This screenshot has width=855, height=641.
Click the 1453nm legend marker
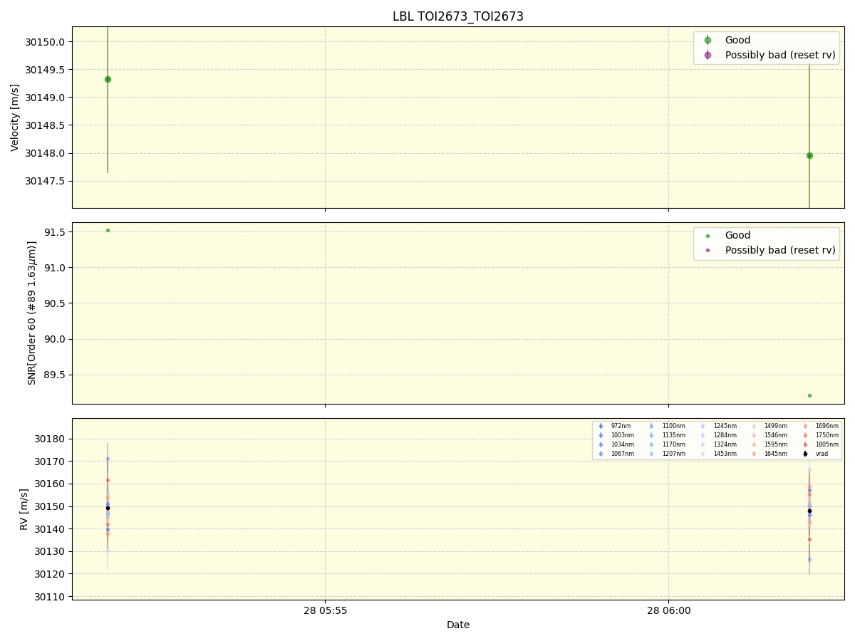point(703,454)
